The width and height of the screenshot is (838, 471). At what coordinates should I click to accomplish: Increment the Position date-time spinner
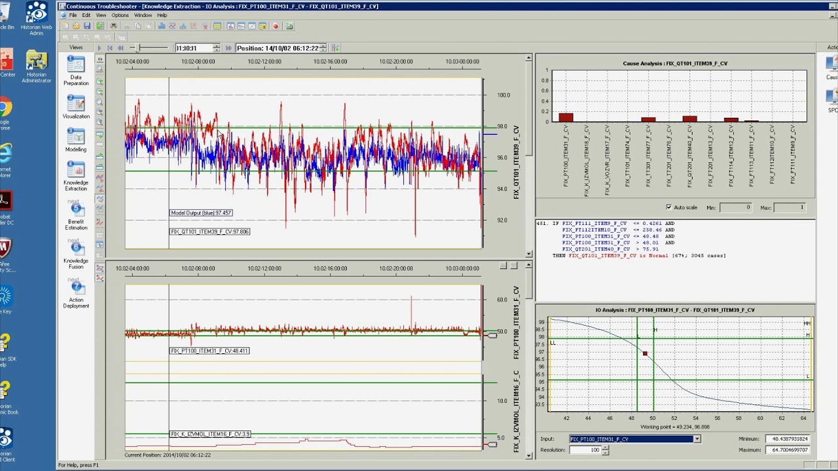pos(323,46)
